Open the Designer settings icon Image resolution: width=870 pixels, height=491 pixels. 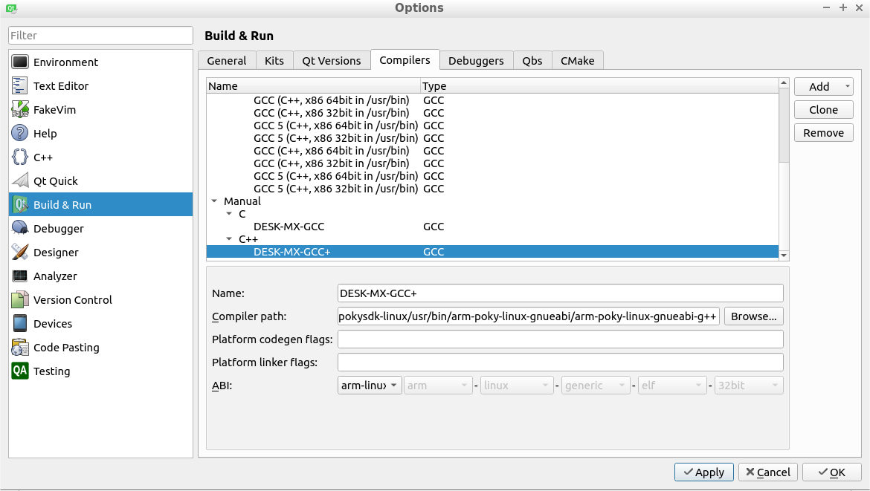click(x=20, y=253)
